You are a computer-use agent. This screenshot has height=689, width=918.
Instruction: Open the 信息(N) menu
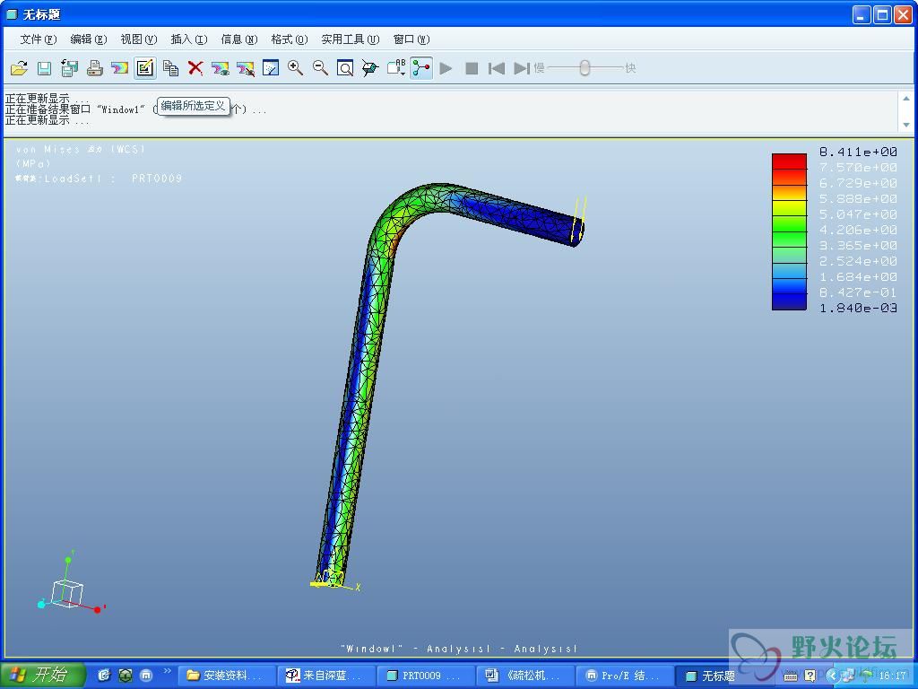[x=238, y=39]
